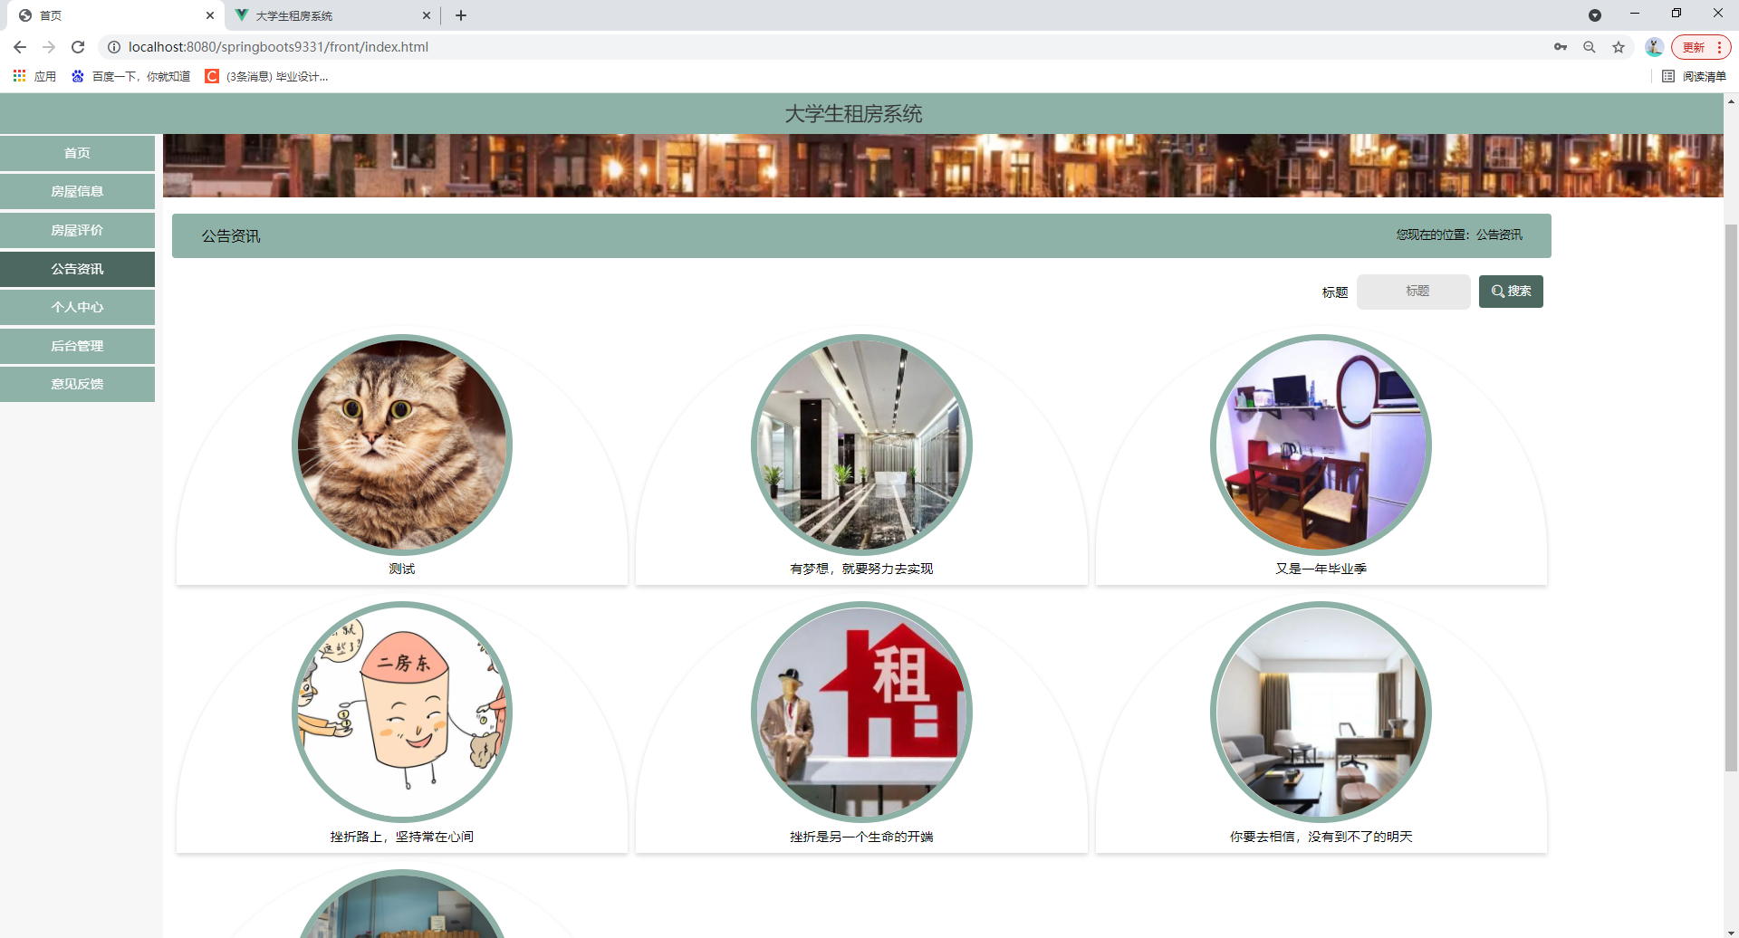Screen dimensions: 1739x938
Task: Click the address bar URL
Action: (x=278, y=47)
